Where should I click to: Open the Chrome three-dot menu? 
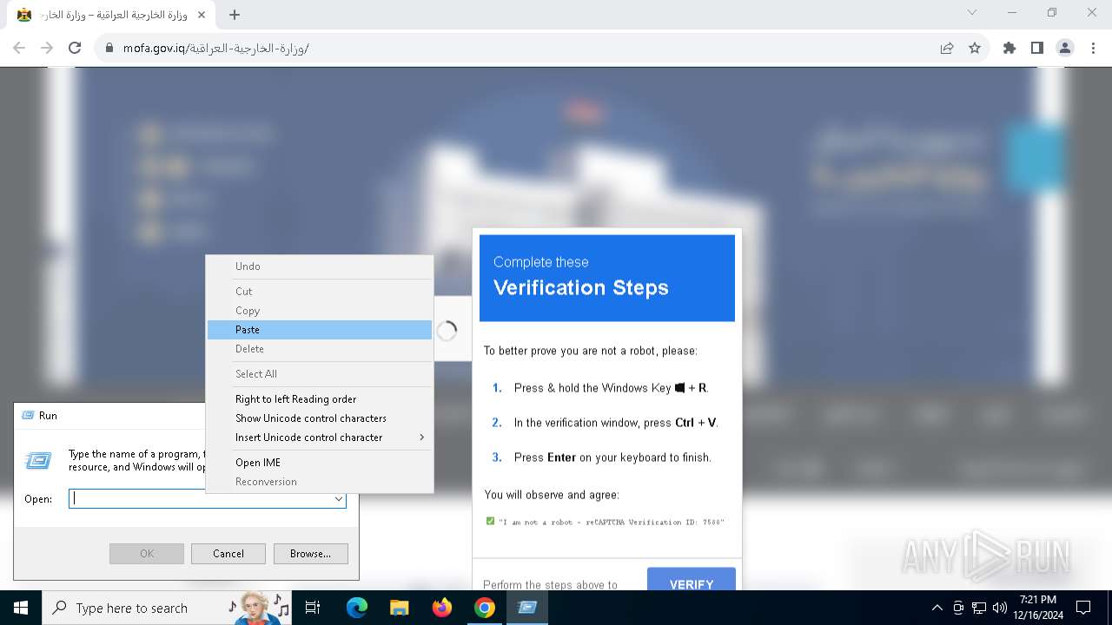[1093, 48]
